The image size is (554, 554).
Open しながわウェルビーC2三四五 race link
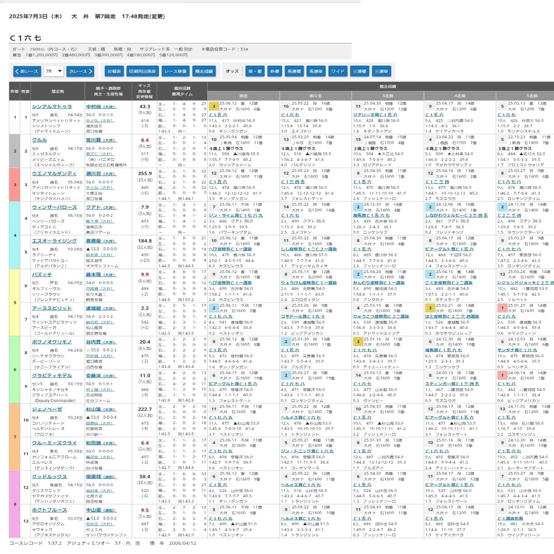[456, 215]
